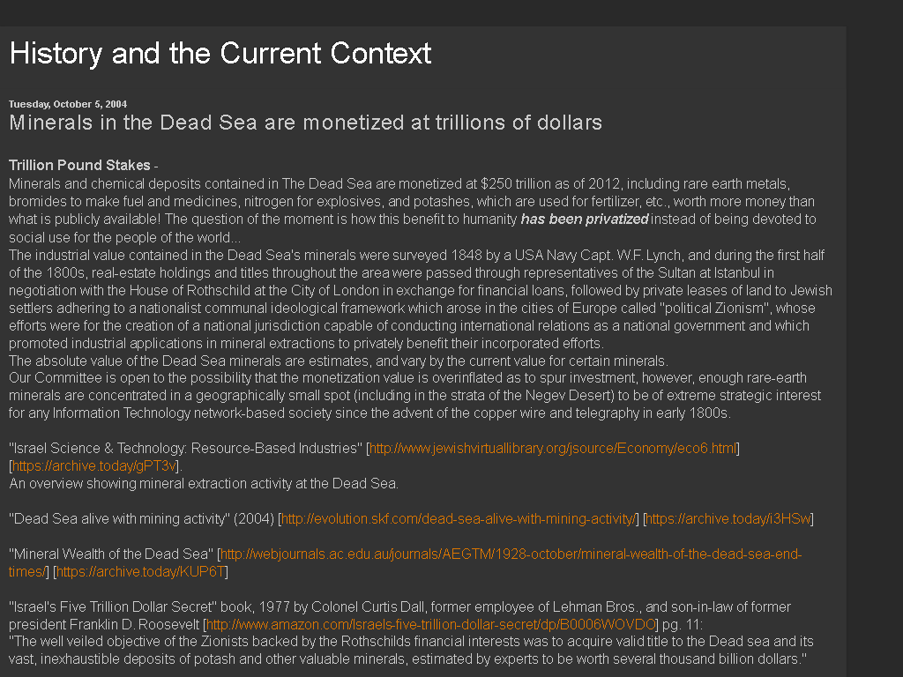
Task: Click the 'pg. 11:' text after the Amazon link
Action: click(x=683, y=625)
